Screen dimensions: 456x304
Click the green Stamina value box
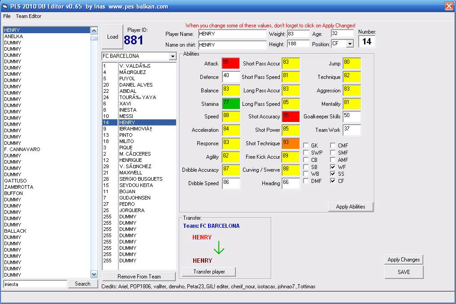tap(231, 104)
